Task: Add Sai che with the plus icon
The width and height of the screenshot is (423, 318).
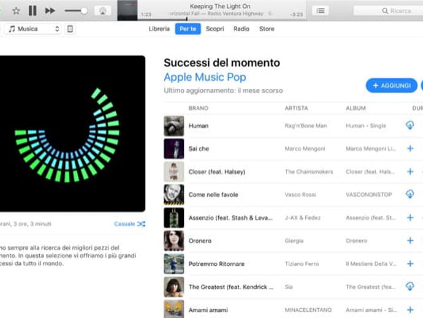Action: [x=410, y=149]
